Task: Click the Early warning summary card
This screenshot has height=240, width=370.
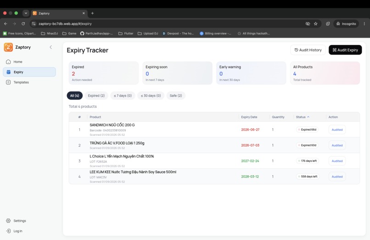Action: 251,73
